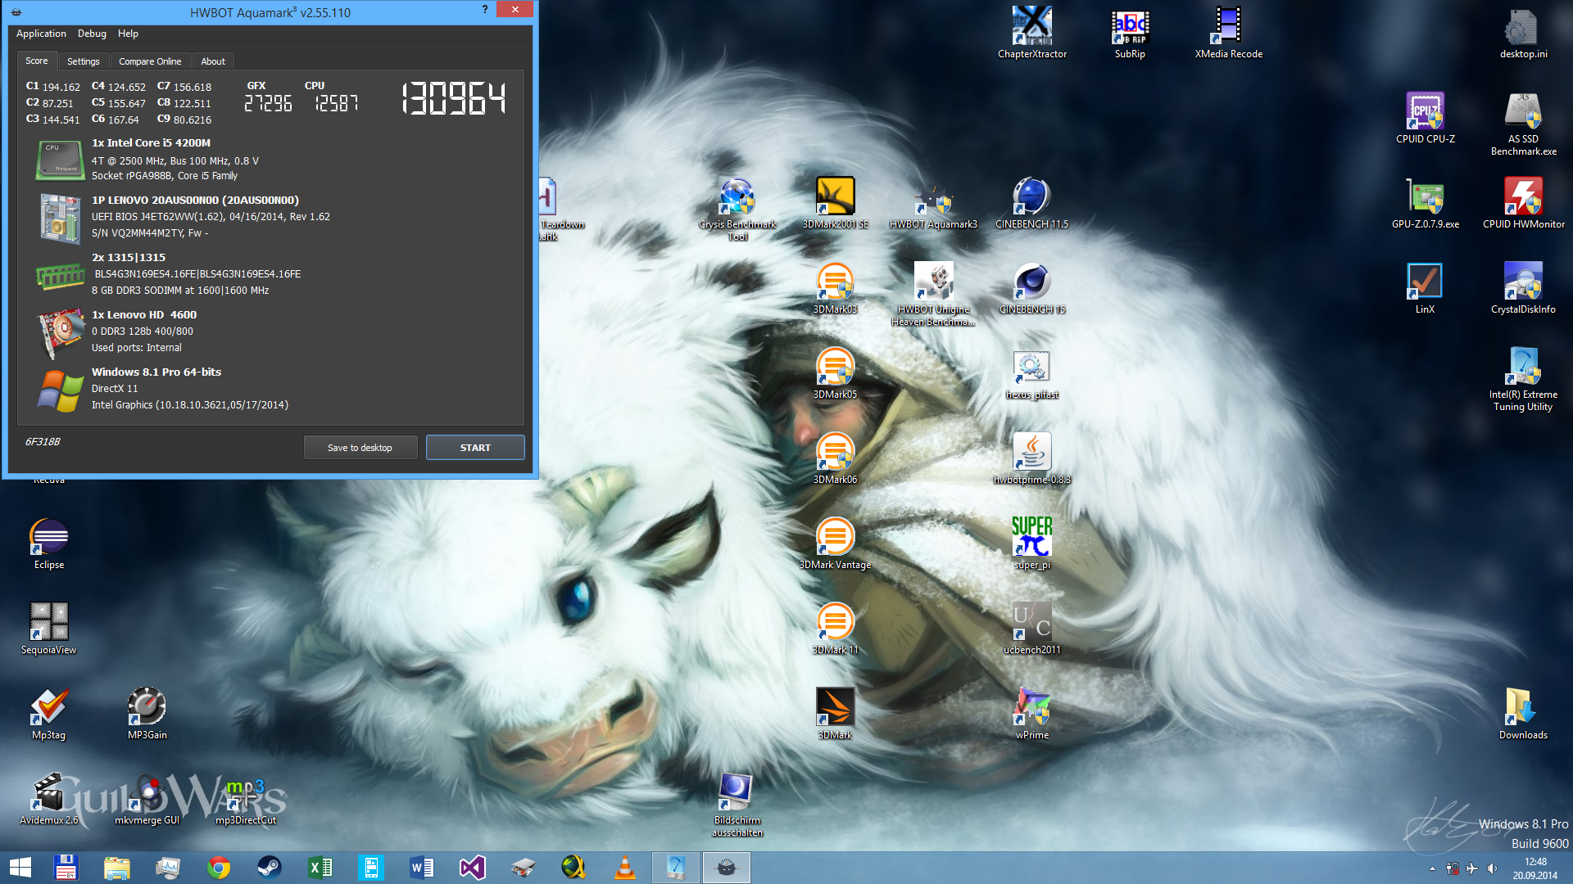Select the CrystalDiskInfo desktop icon

point(1523,288)
